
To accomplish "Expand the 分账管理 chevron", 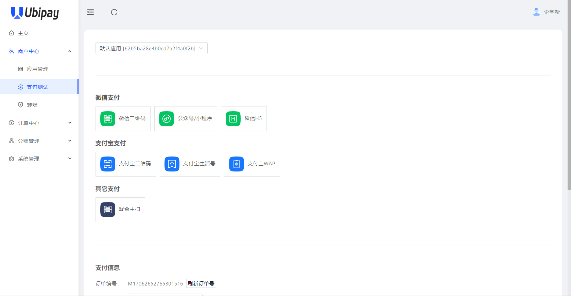I will pyautogui.click(x=70, y=141).
